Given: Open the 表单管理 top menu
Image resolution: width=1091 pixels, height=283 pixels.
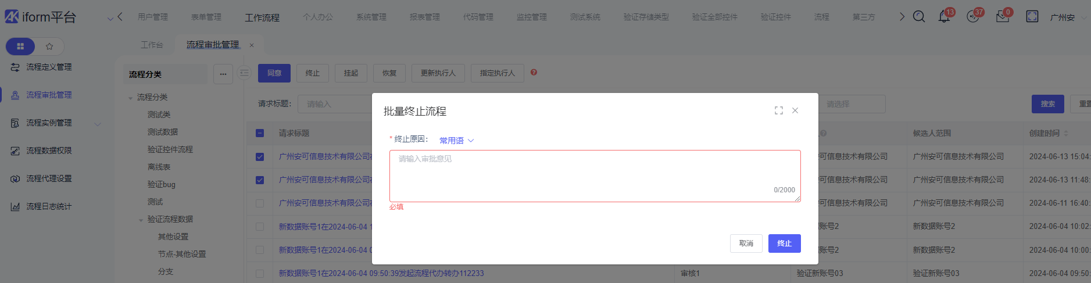Looking at the screenshot, I should point(206,17).
